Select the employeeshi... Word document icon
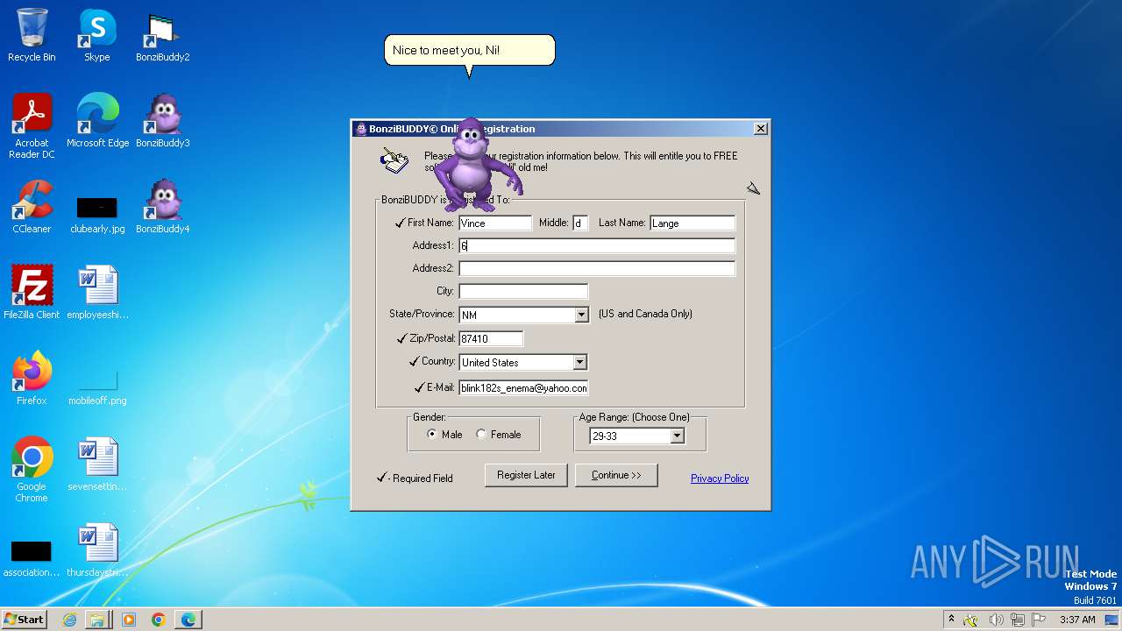This screenshot has height=631, width=1122. coord(97,293)
